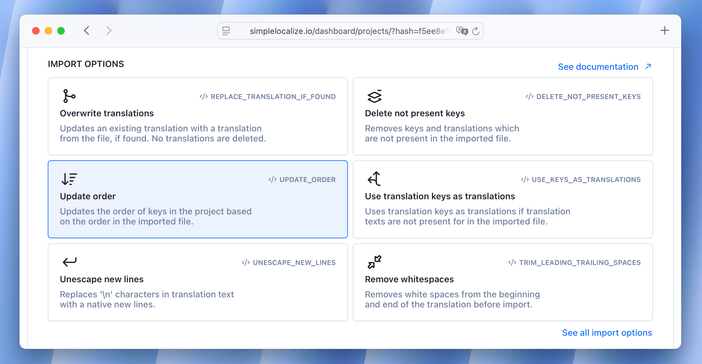This screenshot has height=364, width=702.
Task: Click the TRIM_LEADING_TRAILING_SPACES code label
Action: pyautogui.click(x=580, y=262)
